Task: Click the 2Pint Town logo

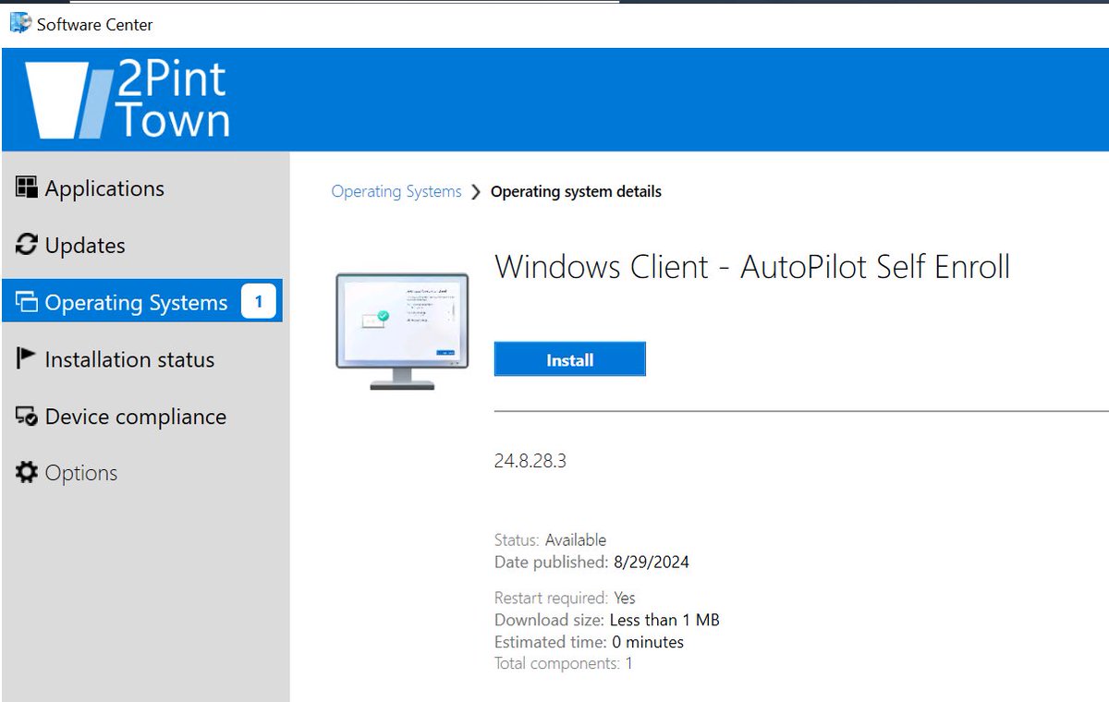Action: [127, 101]
